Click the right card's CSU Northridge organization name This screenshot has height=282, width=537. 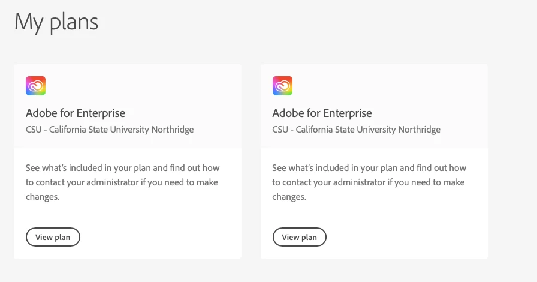click(x=356, y=130)
